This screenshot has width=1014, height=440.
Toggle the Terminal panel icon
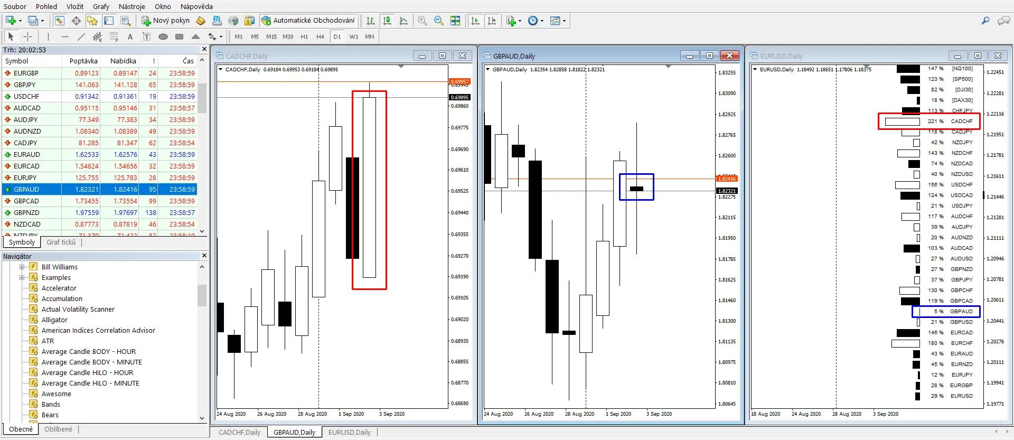pyautogui.click(x=109, y=21)
